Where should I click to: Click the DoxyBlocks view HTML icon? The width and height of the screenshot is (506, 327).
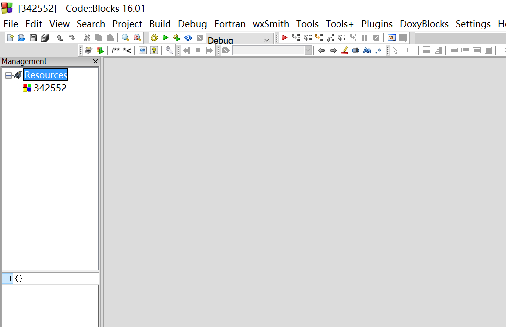[x=142, y=50]
